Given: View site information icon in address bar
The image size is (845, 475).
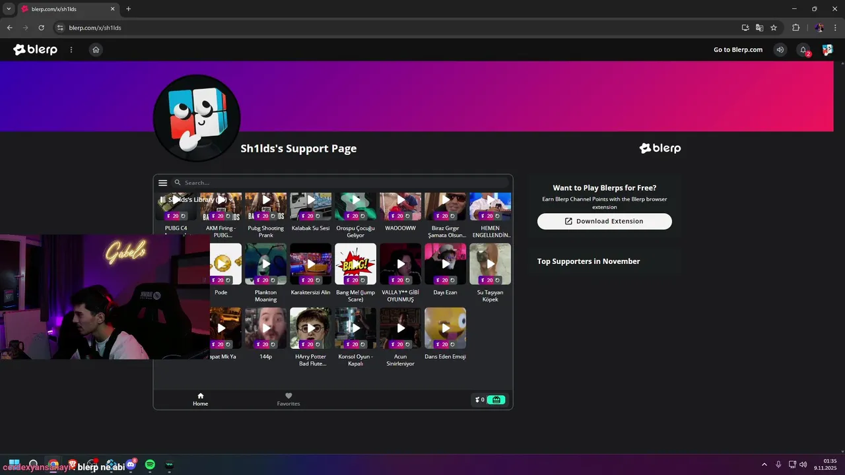Looking at the screenshot, I should click(59, 28).
